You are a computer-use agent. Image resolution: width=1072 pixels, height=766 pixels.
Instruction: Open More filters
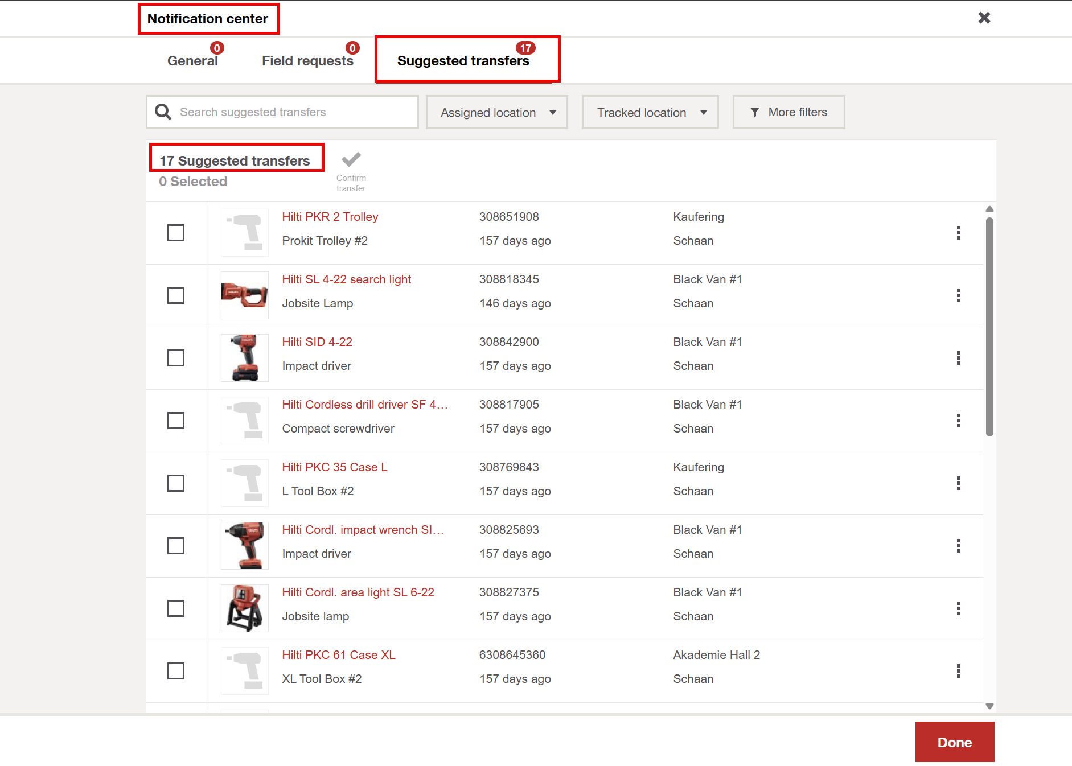[788, 112]
